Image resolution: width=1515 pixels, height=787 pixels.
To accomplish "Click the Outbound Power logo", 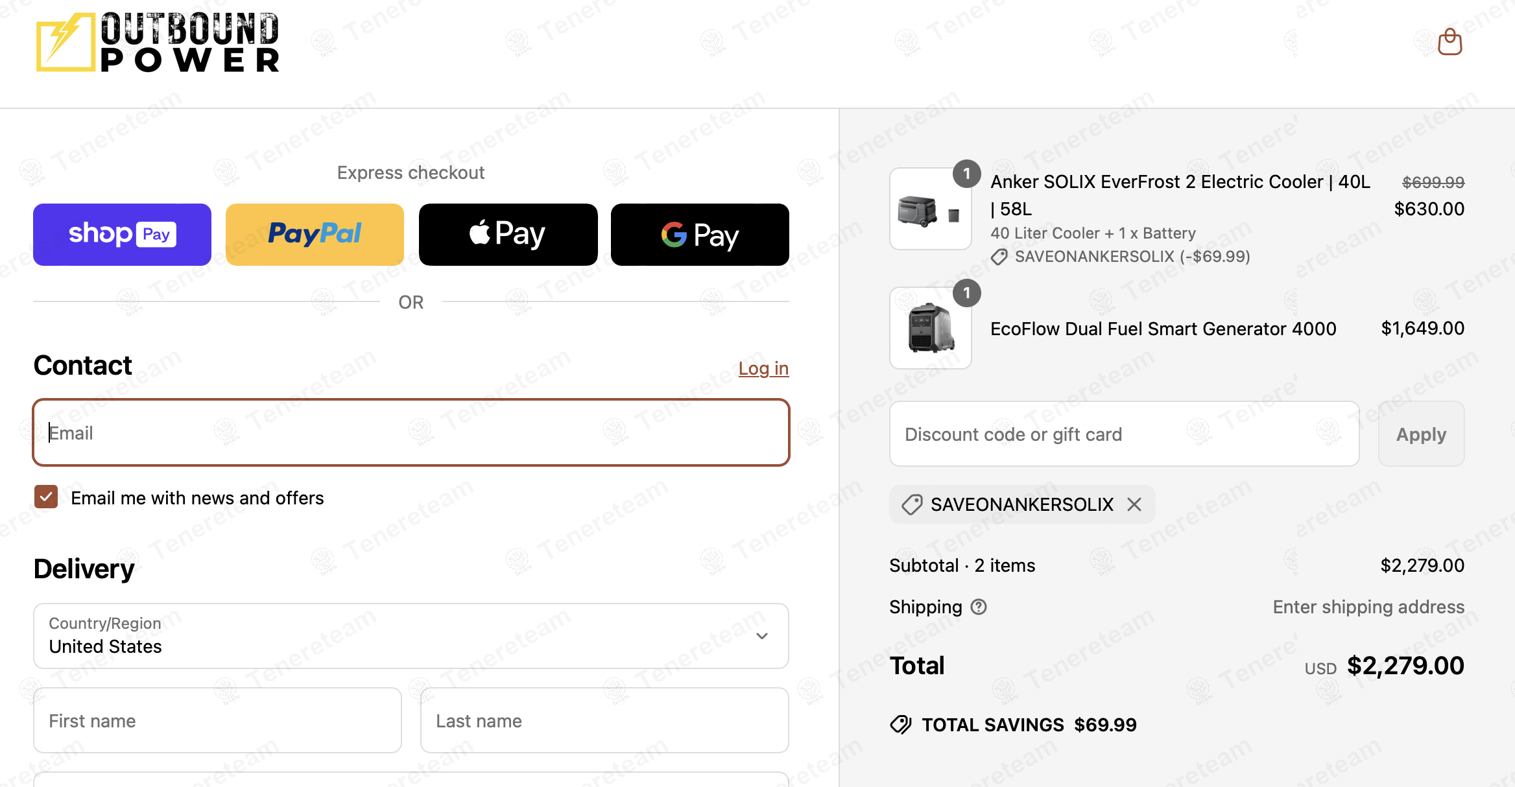I will click(158, 43).
